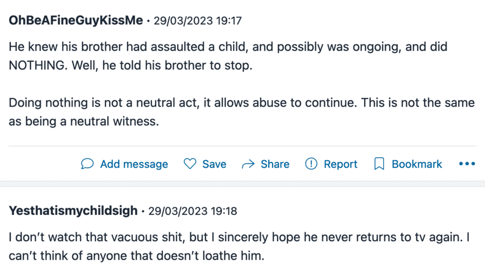This screenshot has height=279, width=485.
Task: Click the share arrow icon
Action: coord(248,164)
